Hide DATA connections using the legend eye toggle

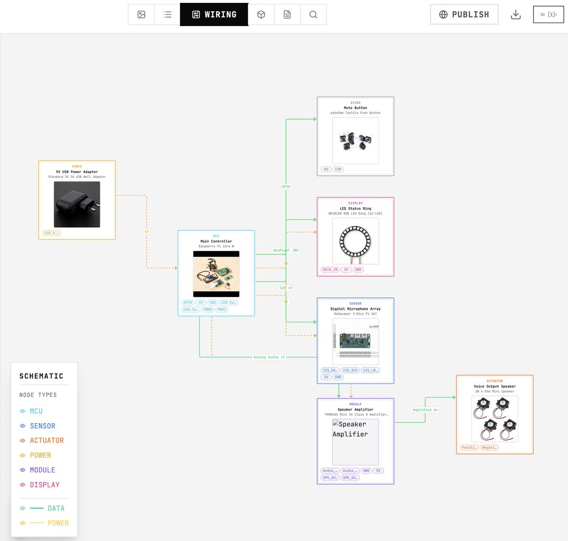point(22,508)
